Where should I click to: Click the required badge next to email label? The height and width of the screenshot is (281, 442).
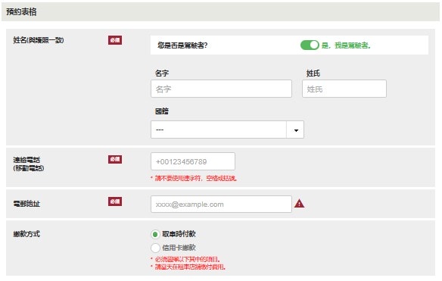pyautogui.click(x=115, y=201)
